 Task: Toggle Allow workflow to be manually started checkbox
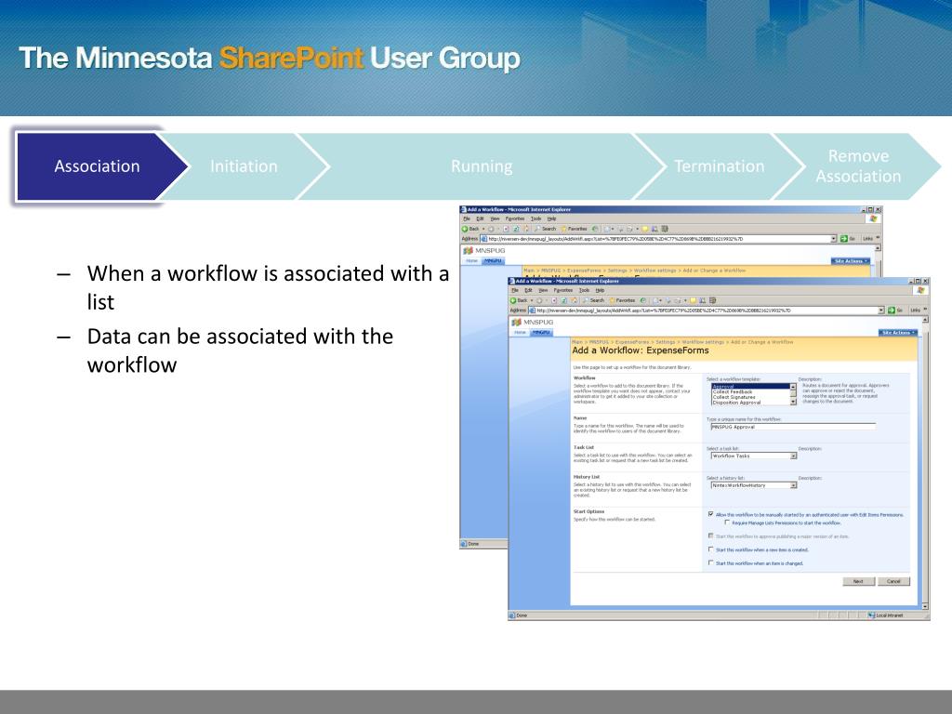710,513
